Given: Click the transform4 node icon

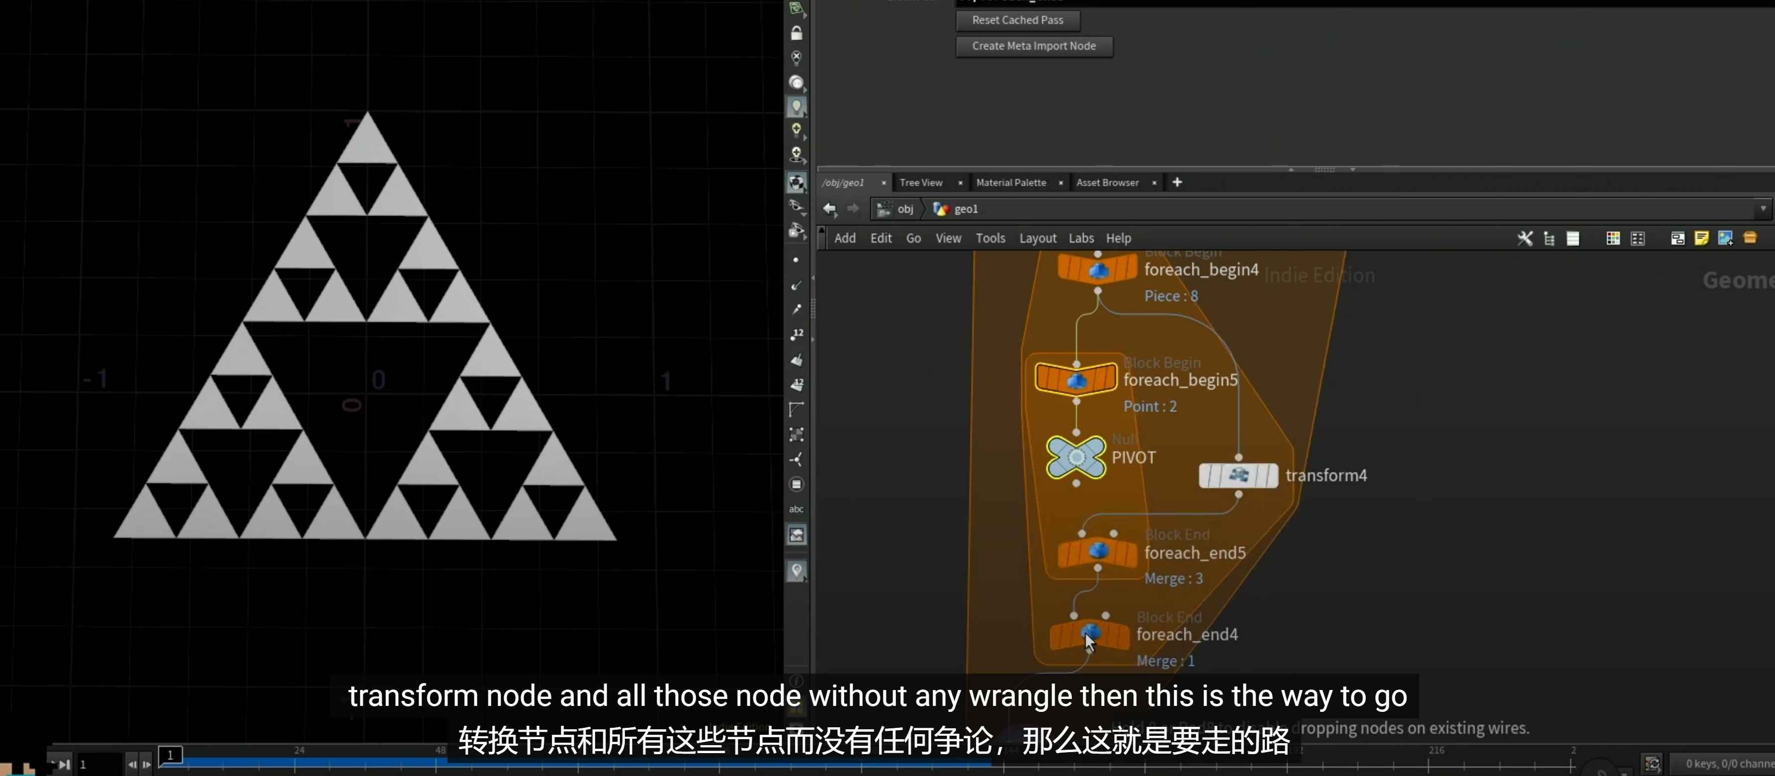Looking at the screenshot, I should [1238, 476].
